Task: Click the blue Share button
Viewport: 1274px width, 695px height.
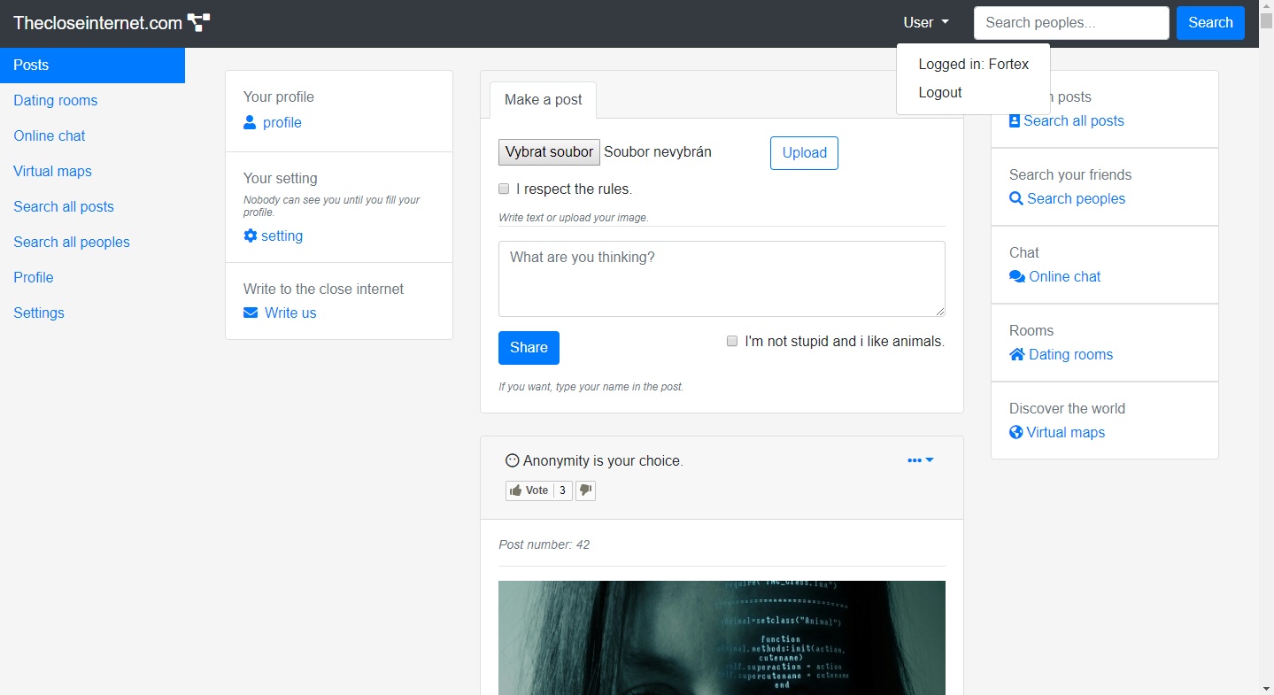Action: point(529,348)
